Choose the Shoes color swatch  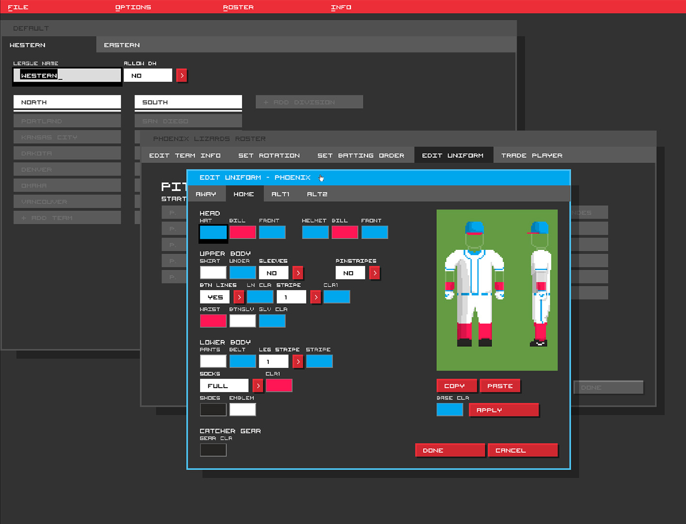(213, 409)
